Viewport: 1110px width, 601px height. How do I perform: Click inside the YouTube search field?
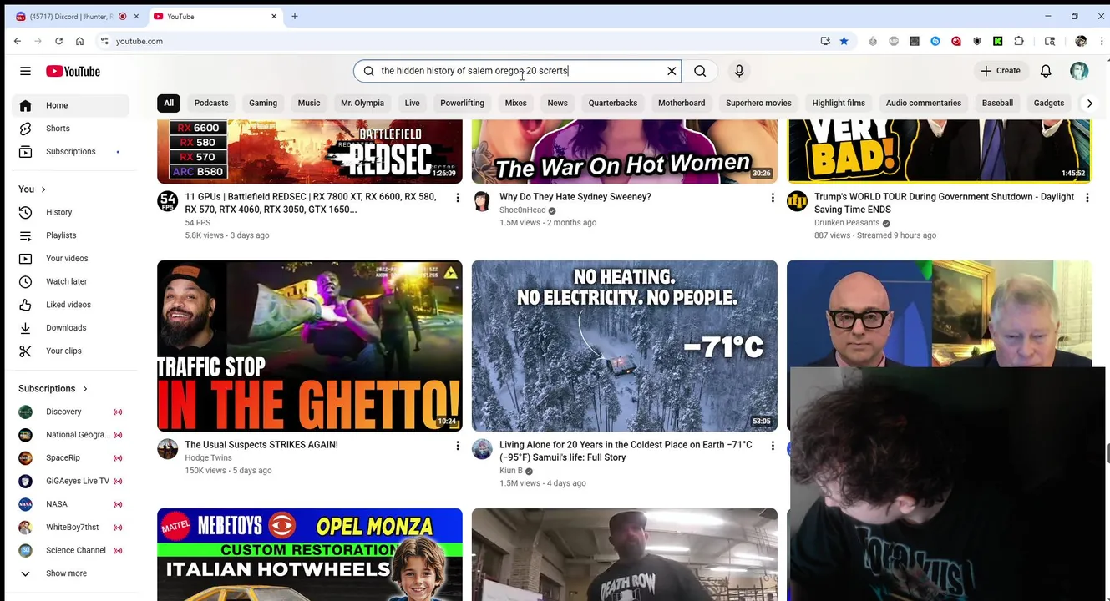coord(518,71)
